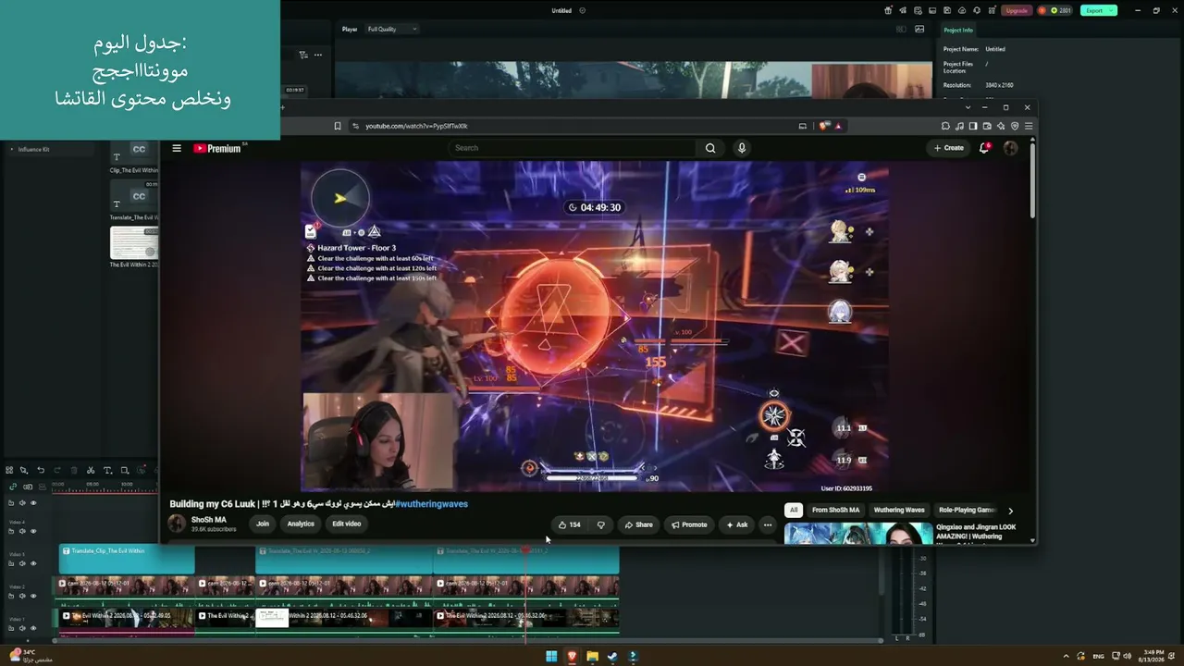Select the All filter chip
The image size is (1184, 666).
point(793,510)
